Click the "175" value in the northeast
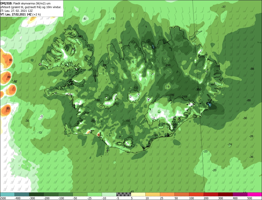This screenshot has width=262, height=200. (202, 57)
